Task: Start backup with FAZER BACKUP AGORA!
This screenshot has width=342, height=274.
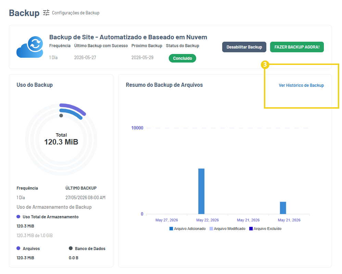Action: (297, 47)
